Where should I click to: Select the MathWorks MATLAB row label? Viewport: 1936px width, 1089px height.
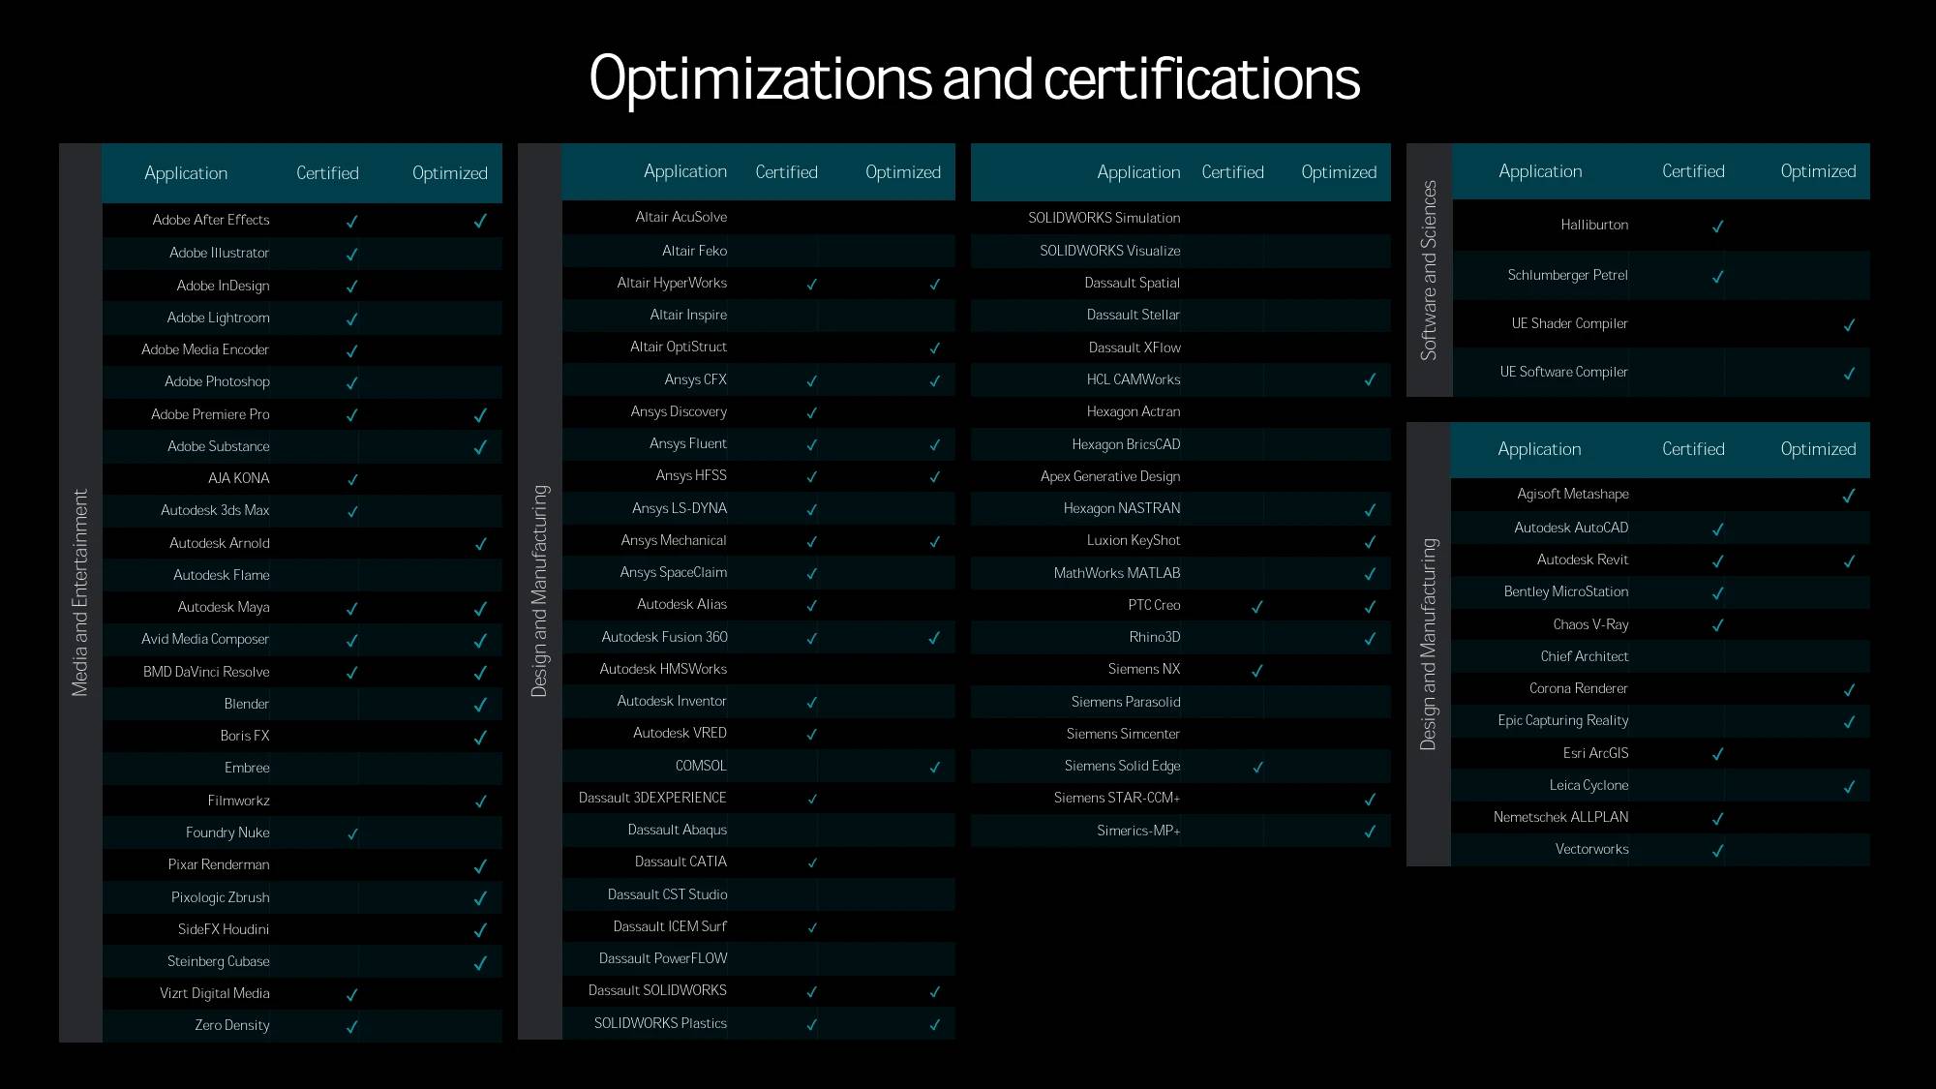pos(1117,573)
